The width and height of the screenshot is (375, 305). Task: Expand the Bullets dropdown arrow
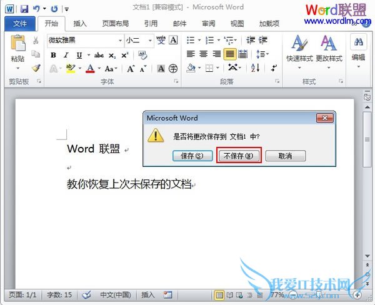[x=199, y=40]
